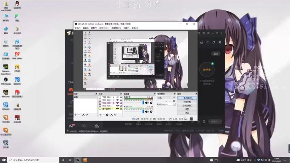This screenshot has height=163, width=290.
Task: Move scene down with Scenes panel down arrow
Action: click(x=87, y=115)
